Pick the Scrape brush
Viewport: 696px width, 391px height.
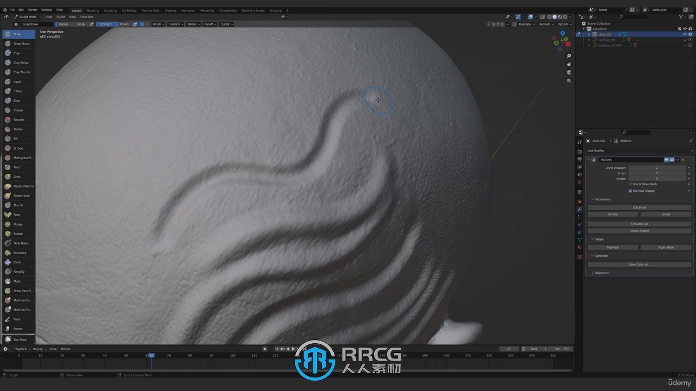click(19, 148)
